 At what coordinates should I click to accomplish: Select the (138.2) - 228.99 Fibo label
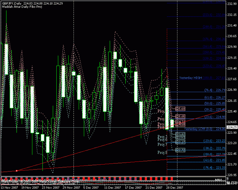pos(214,59)
